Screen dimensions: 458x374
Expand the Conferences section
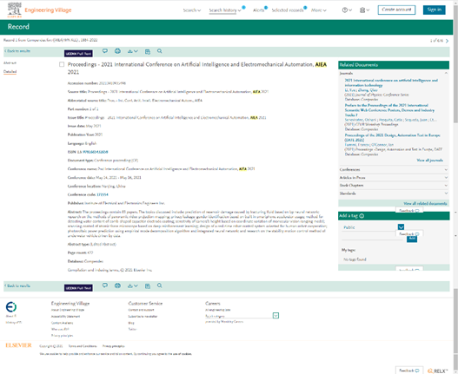click(x=394, y=169)
